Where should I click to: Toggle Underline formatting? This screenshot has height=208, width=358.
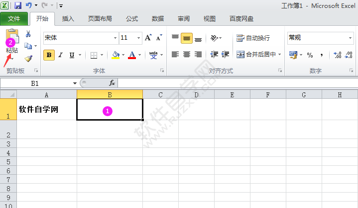[x=72, y=55]
